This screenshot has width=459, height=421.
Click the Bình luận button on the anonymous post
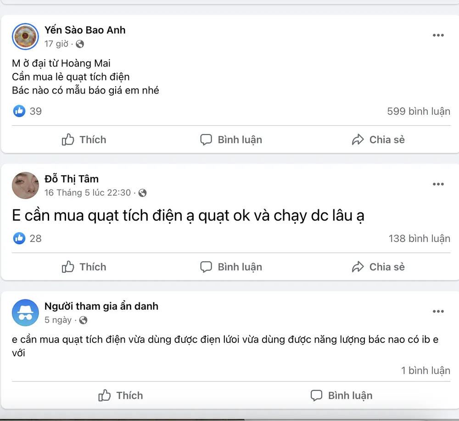pyautogui.click(x=341, y=395)
